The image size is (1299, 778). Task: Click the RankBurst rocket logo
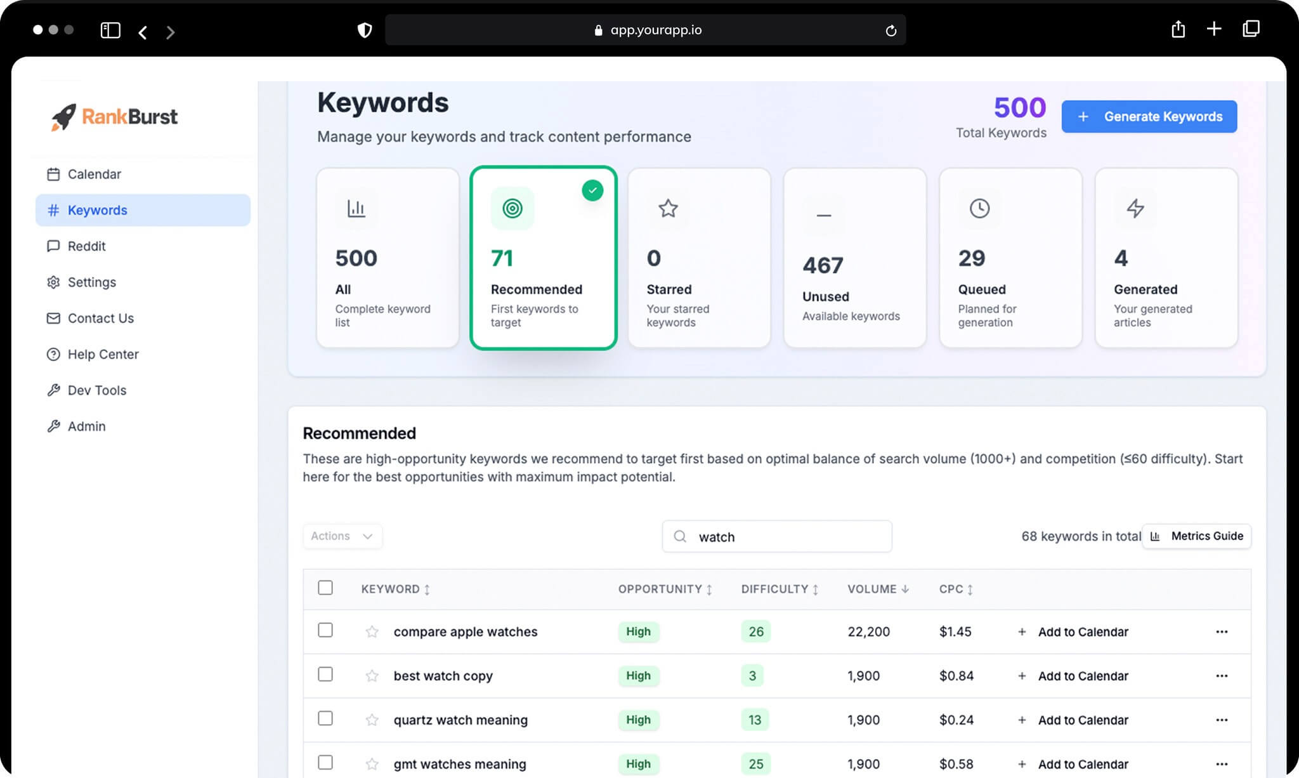tap(63, 117)
